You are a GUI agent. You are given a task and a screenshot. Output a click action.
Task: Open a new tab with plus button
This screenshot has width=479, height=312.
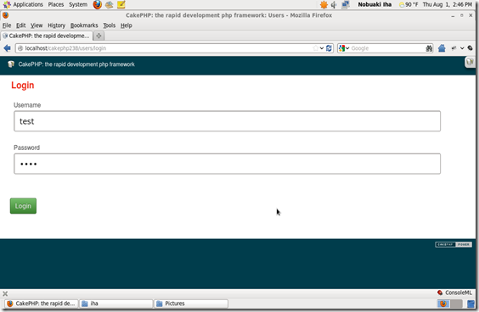click(x=99, y=36)
